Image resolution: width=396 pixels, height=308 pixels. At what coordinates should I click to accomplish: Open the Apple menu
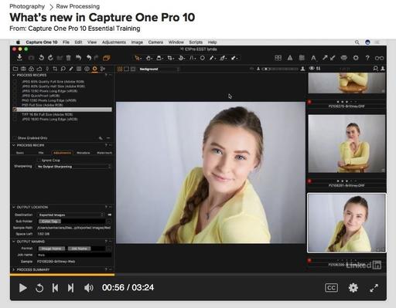coord(18,42)
